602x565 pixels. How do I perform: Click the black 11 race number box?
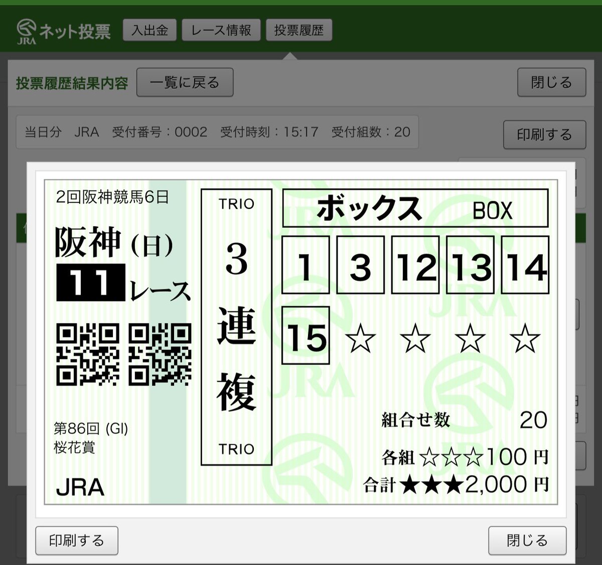pyautogui.click(x=90, y=283)
